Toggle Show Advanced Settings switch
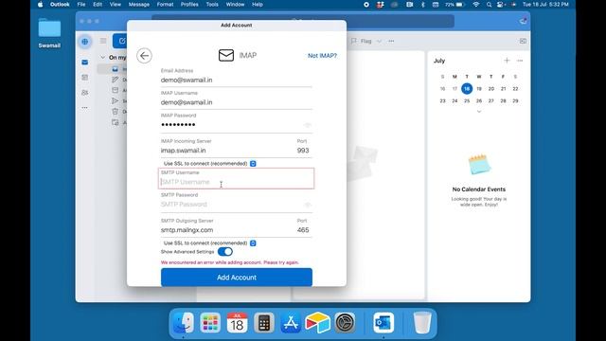Screen dimensions: 606x341 coord(225,252)
